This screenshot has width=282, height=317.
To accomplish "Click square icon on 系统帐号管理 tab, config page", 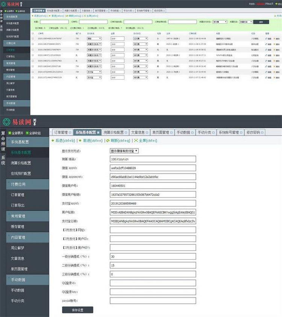I will coord(241,132).
